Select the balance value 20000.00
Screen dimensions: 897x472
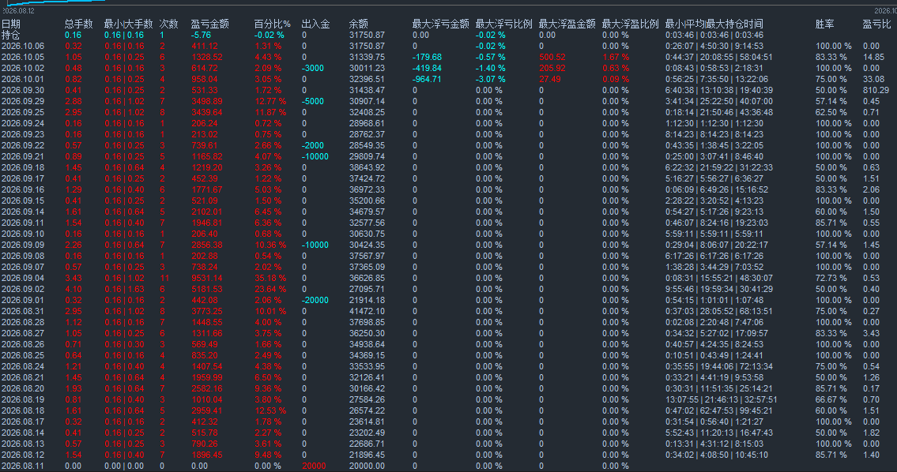tap(367, 466)
